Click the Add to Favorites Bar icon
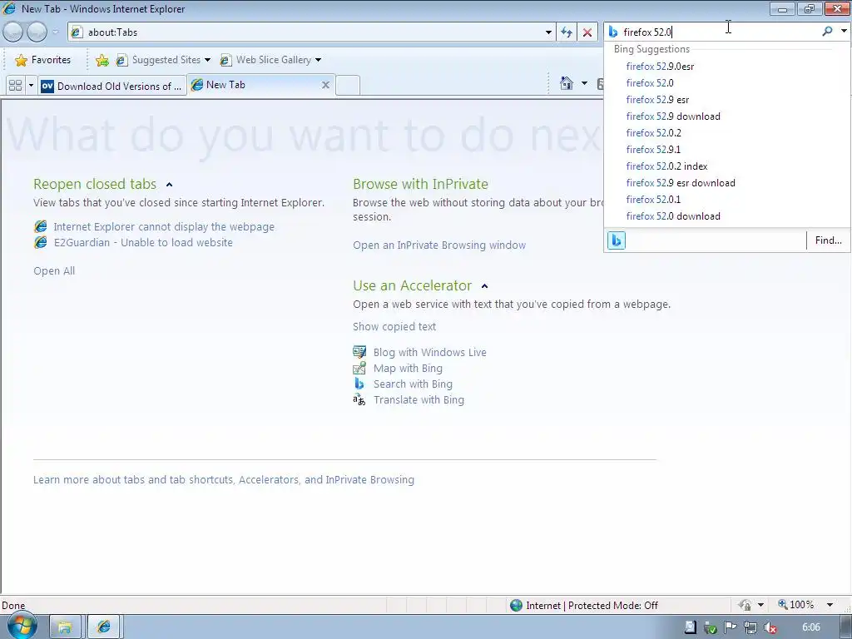This screenshot has width=852, height=639. pyautogui.click(x=102, y=60)
